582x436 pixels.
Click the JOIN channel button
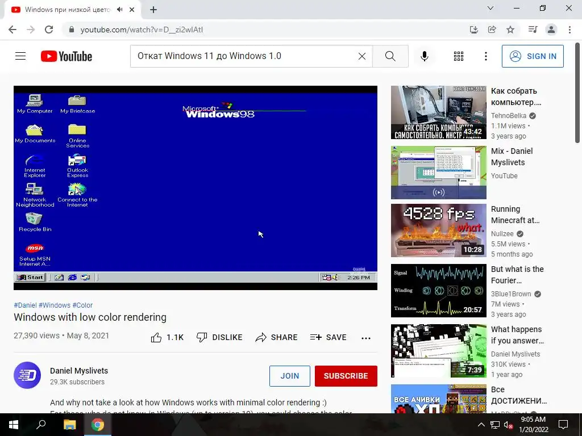click(289, 376)
